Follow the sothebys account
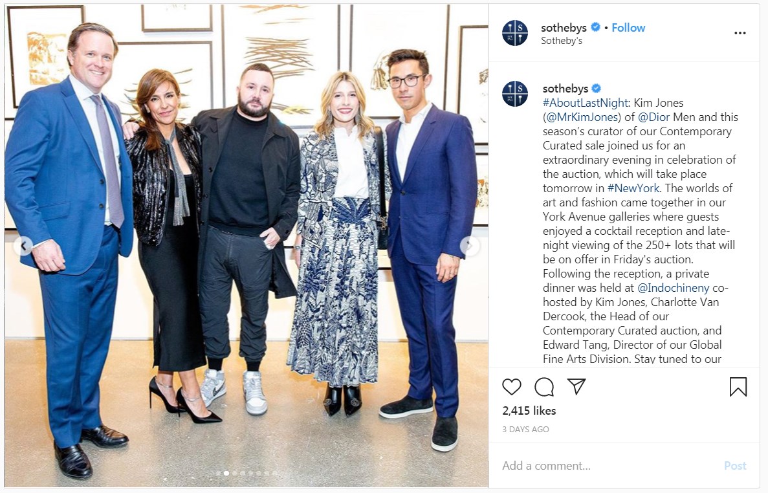768x493 pixels. [628, 28]
